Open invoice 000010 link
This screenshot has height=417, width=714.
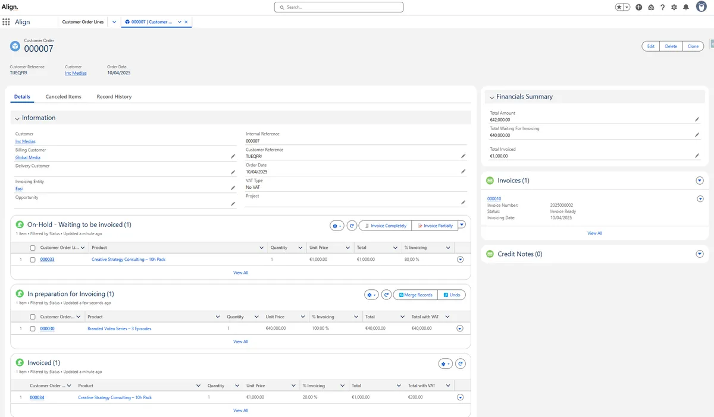494,199
